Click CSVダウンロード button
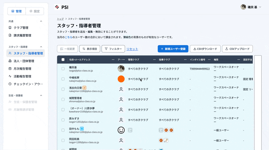Viewport: 269px width, 150px height. pyautogui.click(x=205, y=49)
